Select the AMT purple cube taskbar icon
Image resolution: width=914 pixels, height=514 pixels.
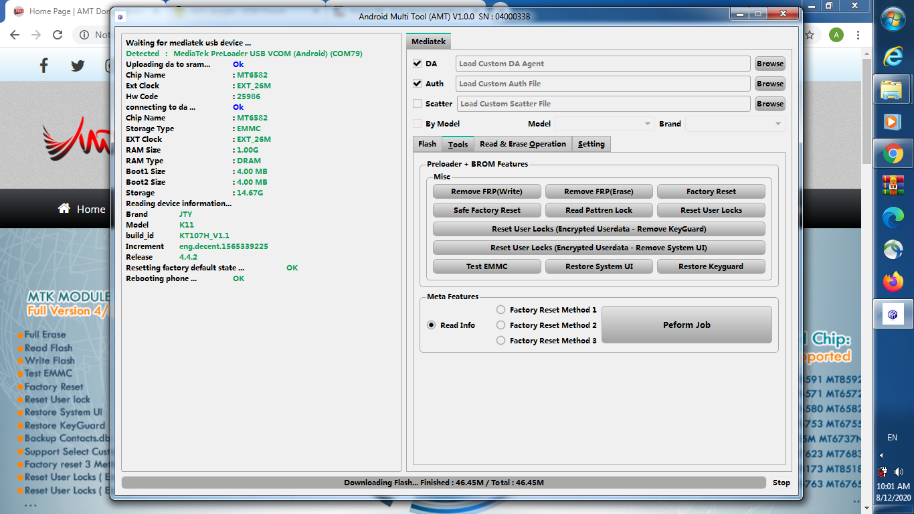[x=893, y=314]
